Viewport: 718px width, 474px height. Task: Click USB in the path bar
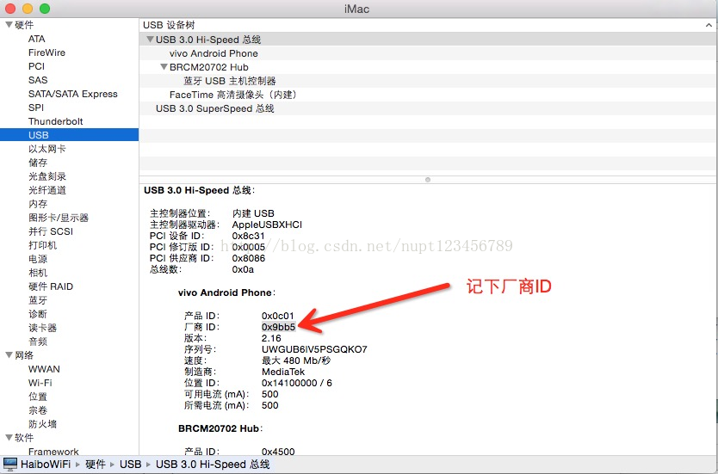click(131, 464)
